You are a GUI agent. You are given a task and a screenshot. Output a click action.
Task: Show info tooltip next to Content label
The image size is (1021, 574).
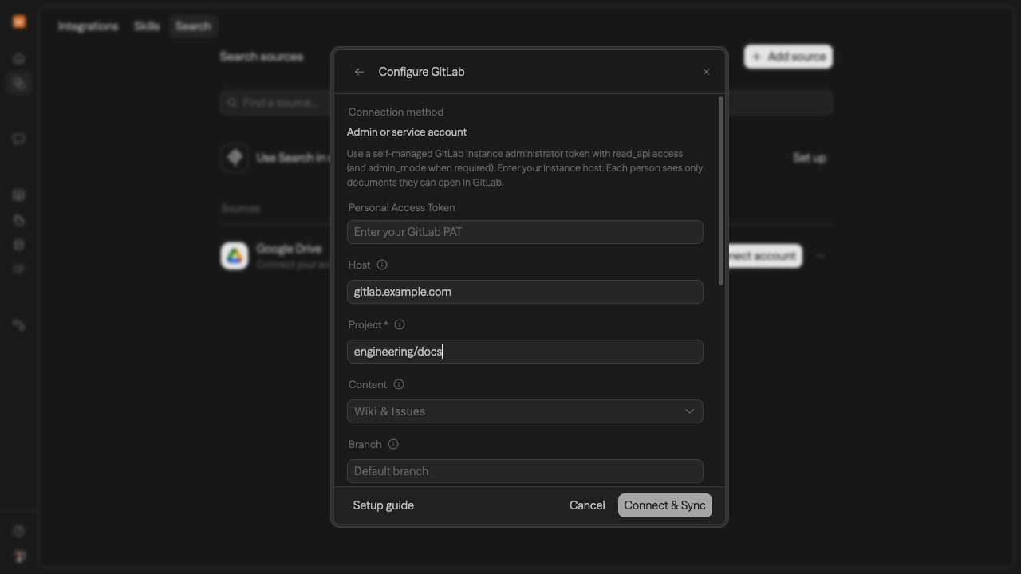399,384
